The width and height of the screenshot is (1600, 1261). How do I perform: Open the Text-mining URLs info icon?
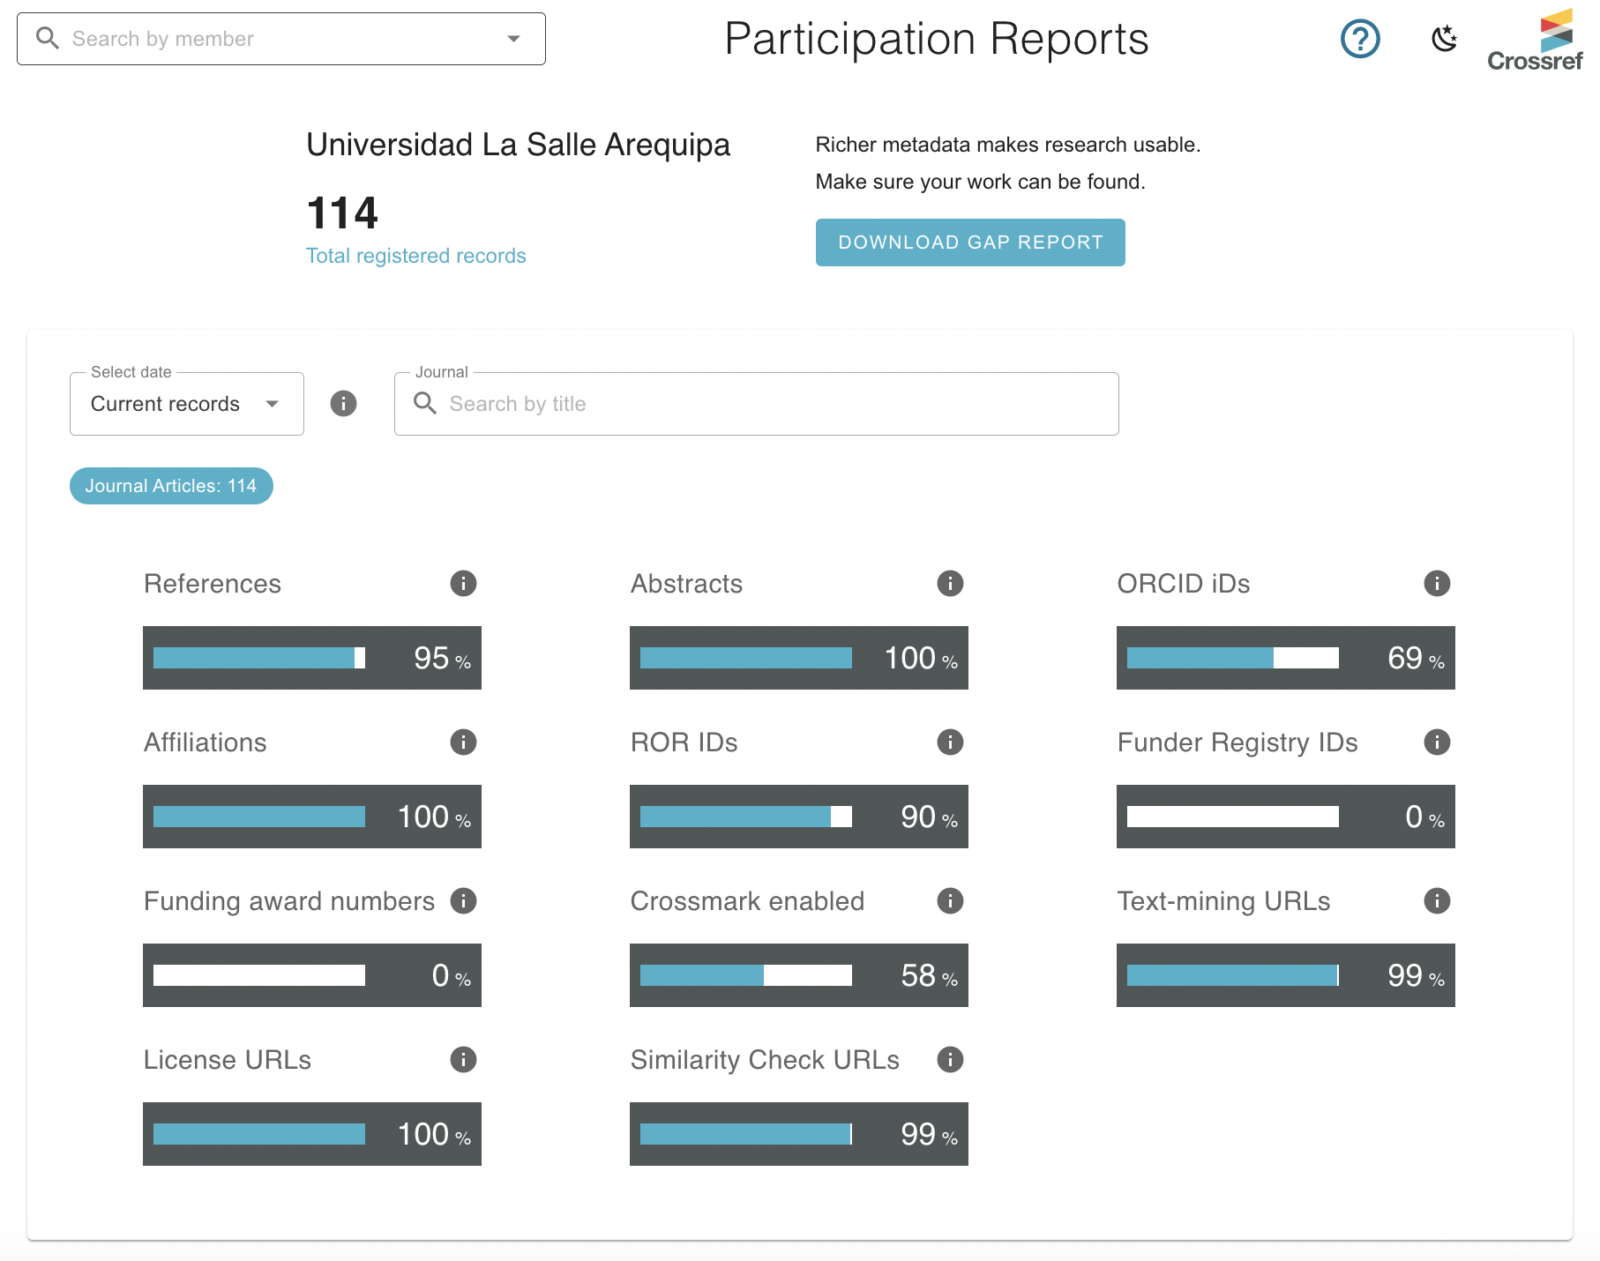pyautogui.click(x=1436, y=900)
